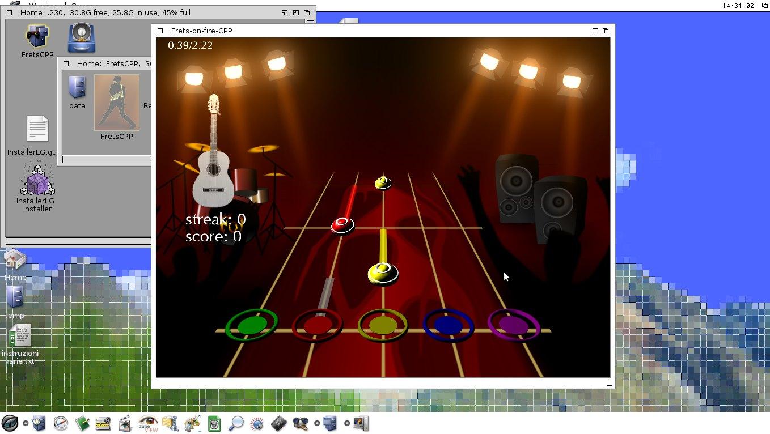Close the Home:..FretsCPP drawer window
Image resolution: width=770 pixels, height=434 pixels.
[66, 63]
